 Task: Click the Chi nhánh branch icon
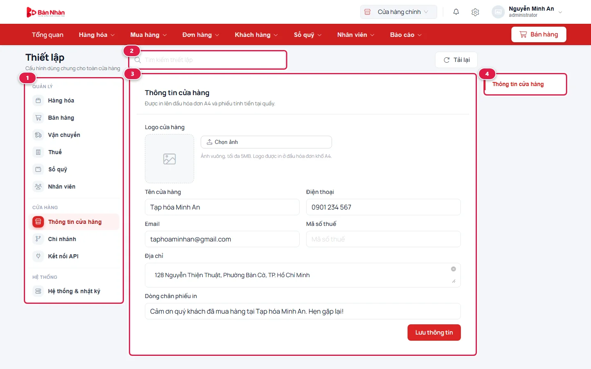point(38,239)
